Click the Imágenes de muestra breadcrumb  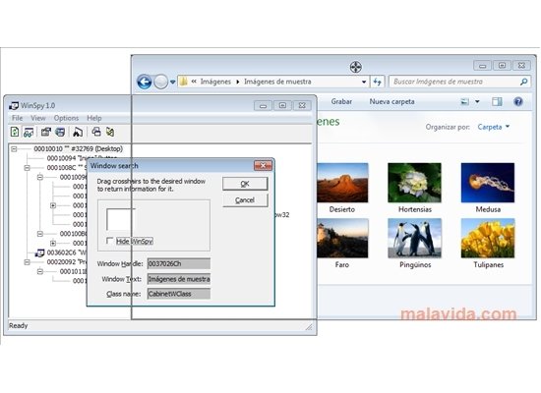(277, 82)
